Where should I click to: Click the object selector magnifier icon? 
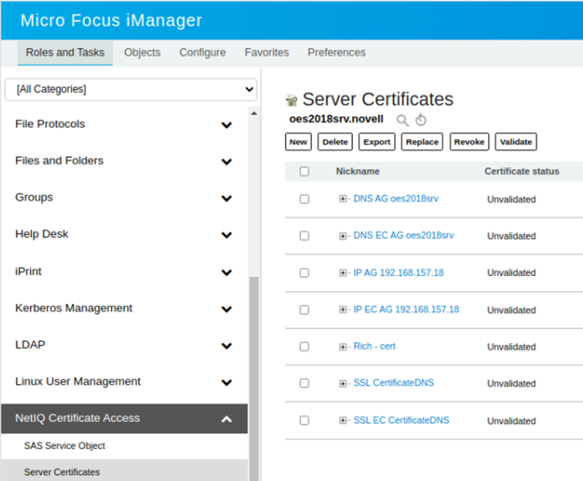coord(402,120)
